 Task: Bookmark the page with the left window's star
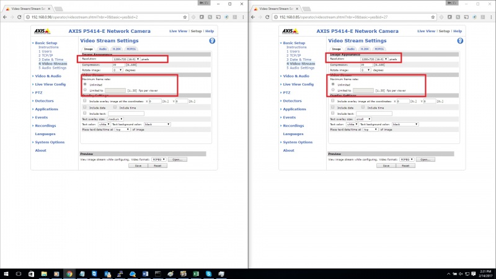pyautogui.click(x=185, y=17)
